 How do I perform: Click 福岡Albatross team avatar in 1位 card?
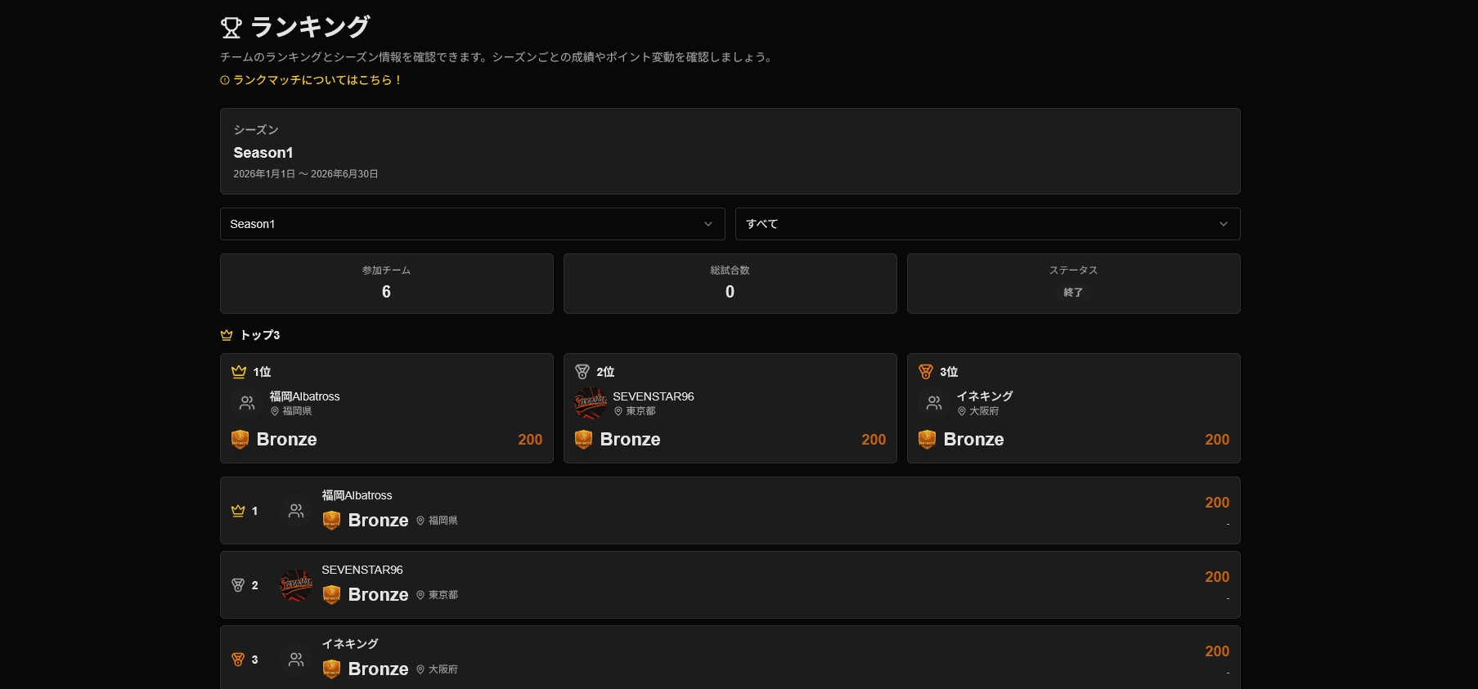[246, 403]
